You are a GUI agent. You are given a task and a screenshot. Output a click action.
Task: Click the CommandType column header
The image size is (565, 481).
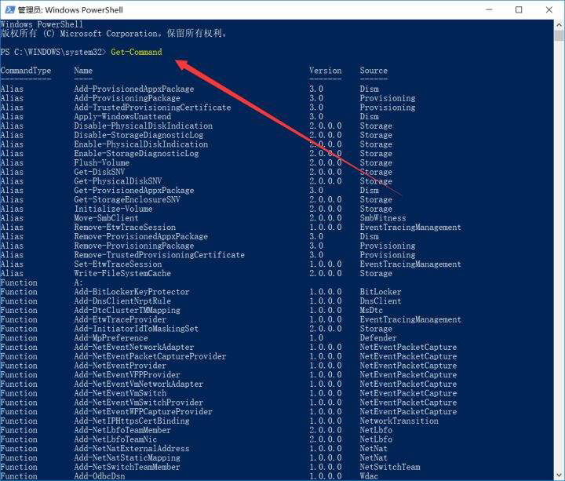coord(26,71)
